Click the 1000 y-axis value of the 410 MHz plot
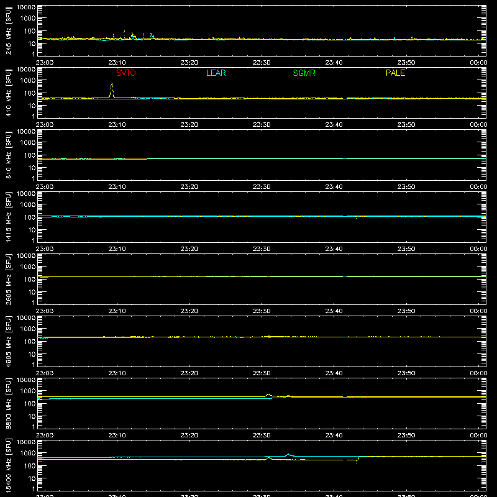The image size is (497, 497). [x=28, y=81]
